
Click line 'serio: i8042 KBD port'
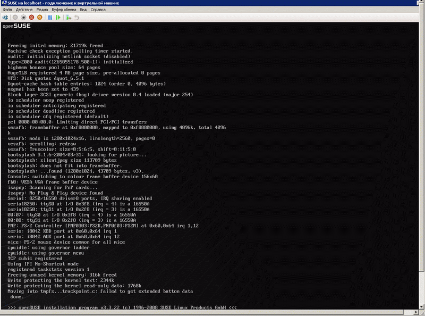click(62, 231)
